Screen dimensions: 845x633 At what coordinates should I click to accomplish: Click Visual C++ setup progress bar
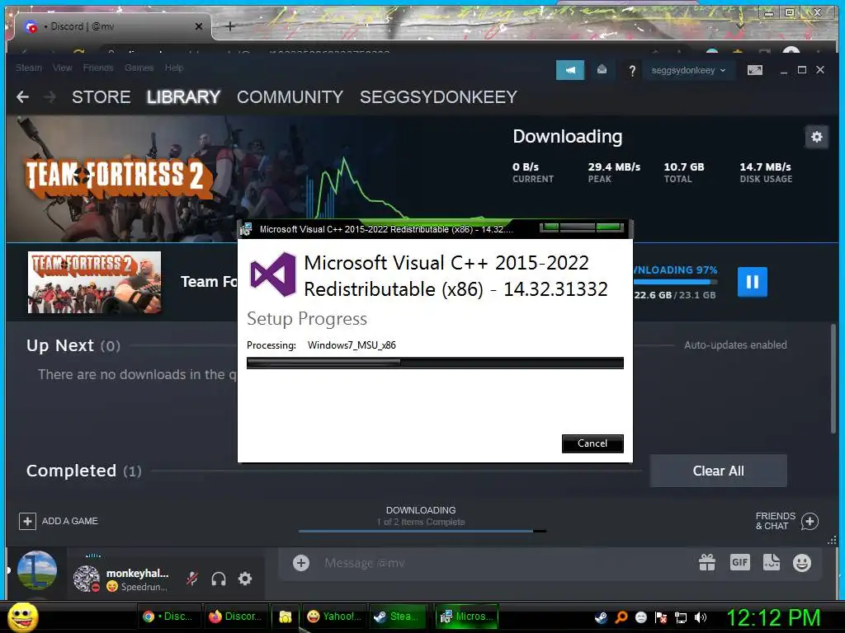coord(435,363)
